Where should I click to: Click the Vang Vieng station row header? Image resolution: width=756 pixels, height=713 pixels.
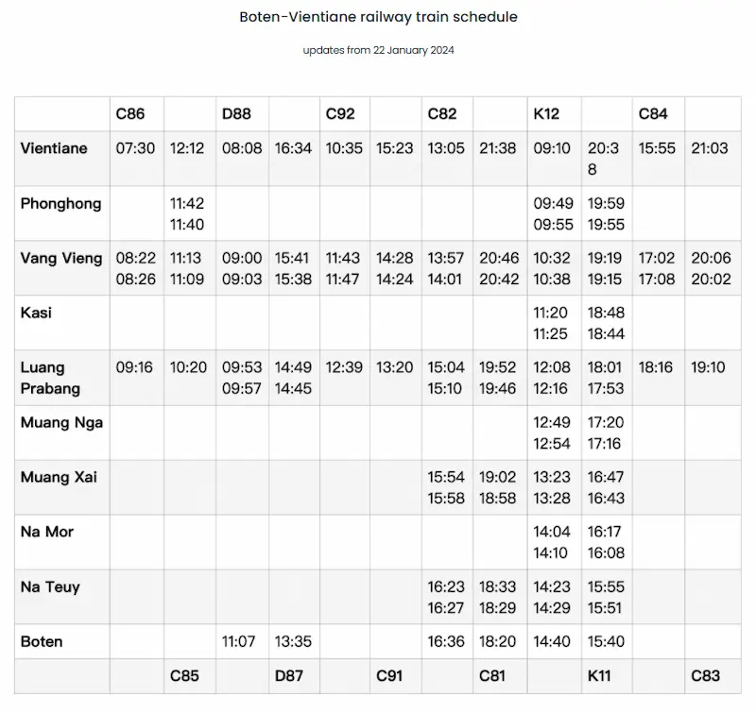point(61,258)
